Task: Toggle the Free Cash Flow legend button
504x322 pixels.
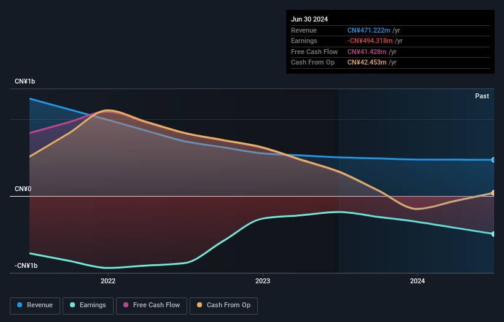Action: [x=152, y=305]
